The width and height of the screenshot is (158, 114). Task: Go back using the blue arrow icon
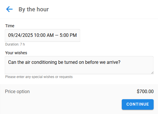click(x=9, y=9)
